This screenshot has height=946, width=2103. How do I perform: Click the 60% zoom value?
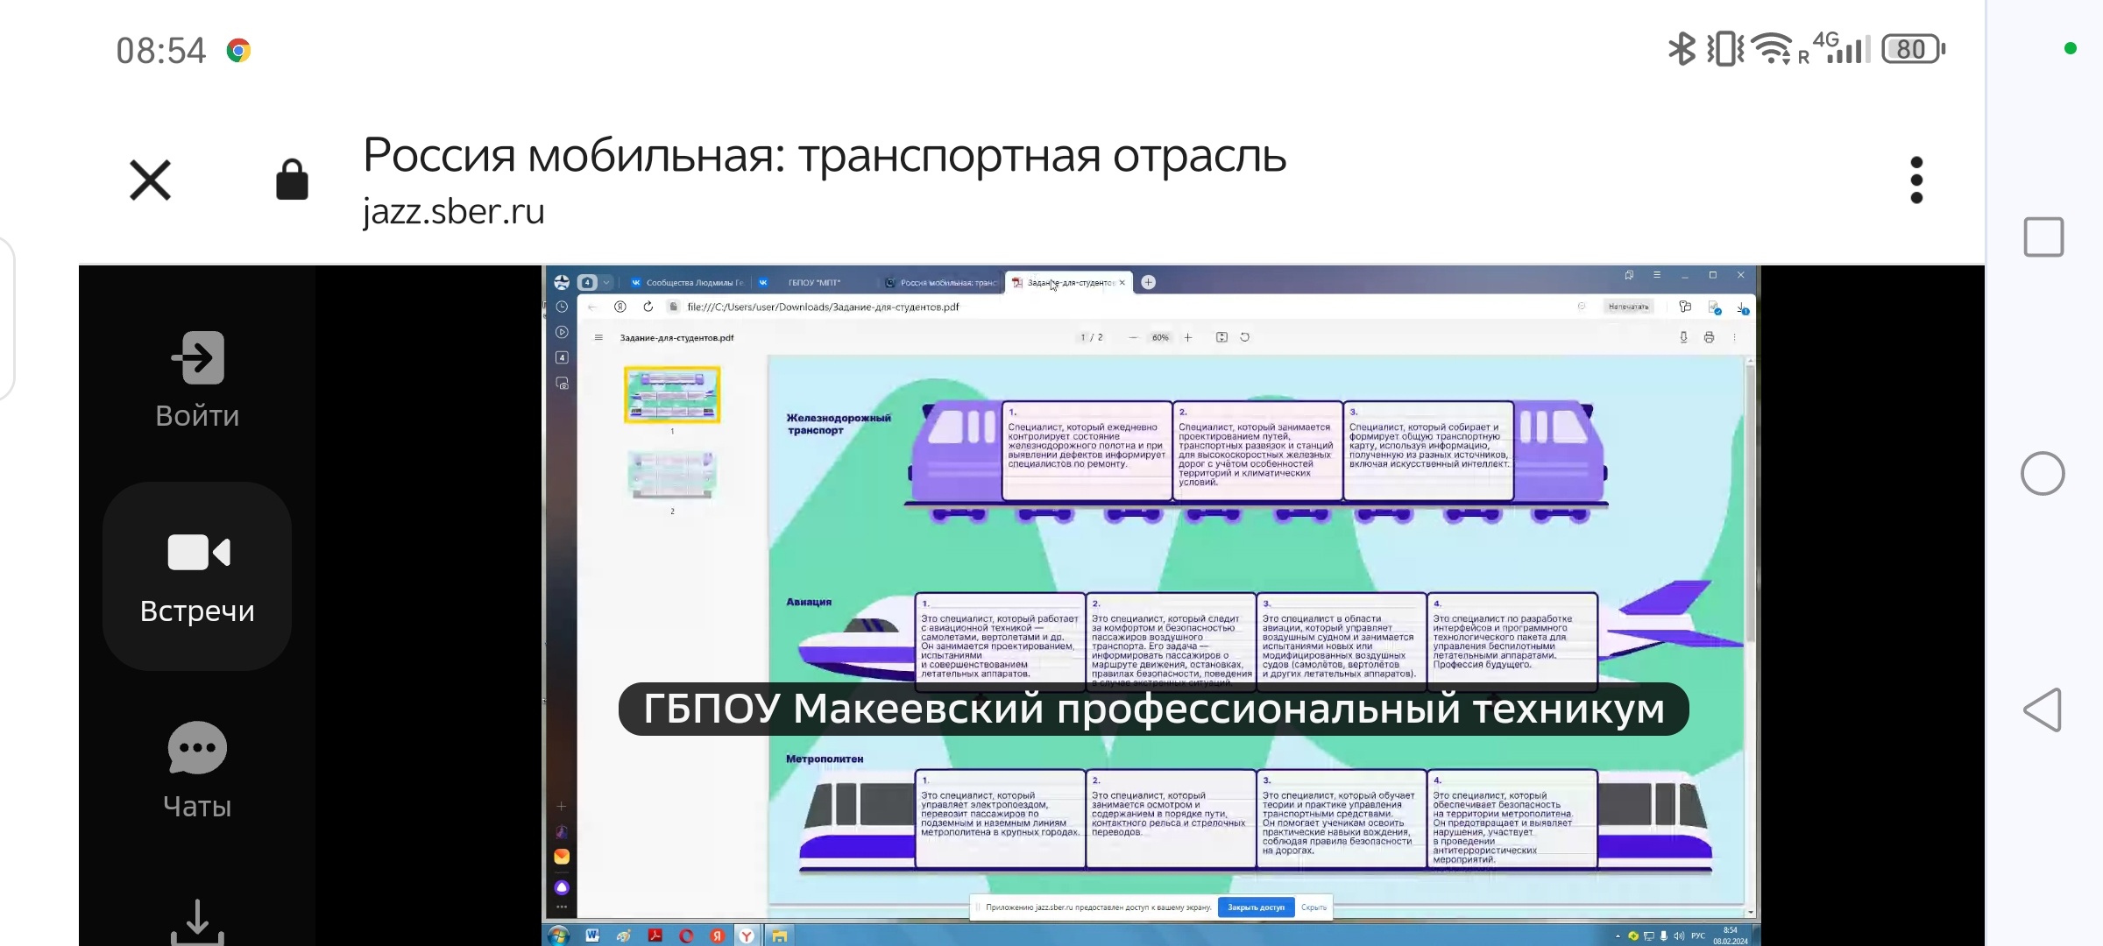[1160, 337]
